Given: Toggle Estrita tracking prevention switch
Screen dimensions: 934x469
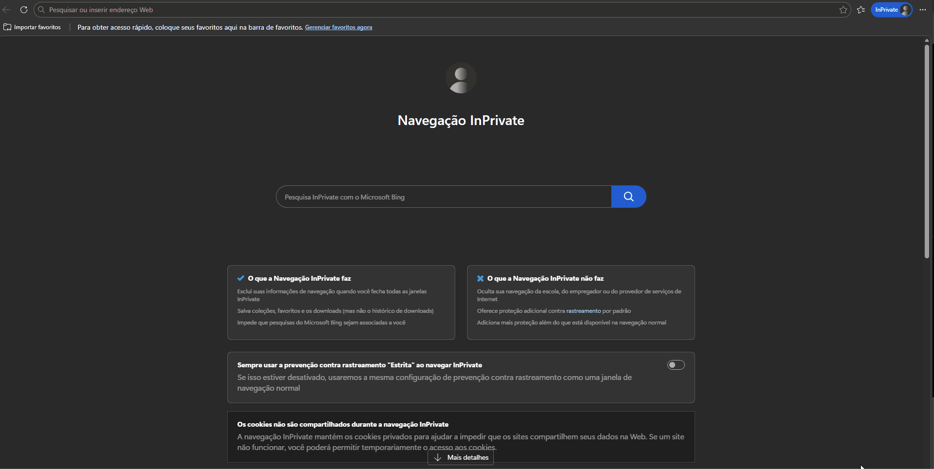Looking at the screenshot, I should (676, 365).
